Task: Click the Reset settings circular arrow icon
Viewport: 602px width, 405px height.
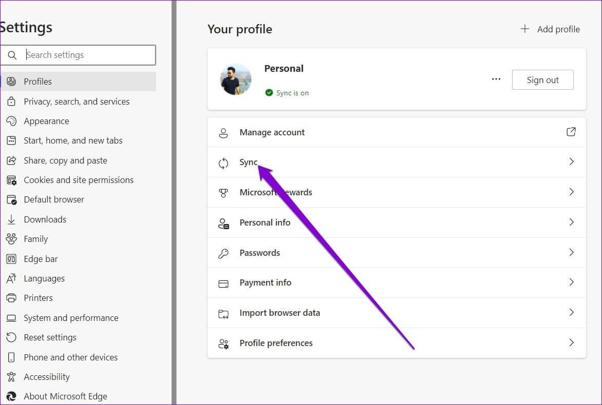Action: click(11, 337)
